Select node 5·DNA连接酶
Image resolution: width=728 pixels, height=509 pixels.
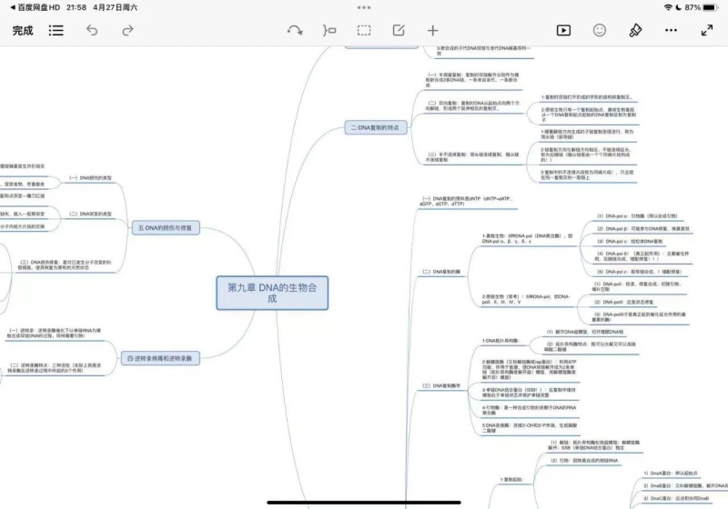point(530,428)
